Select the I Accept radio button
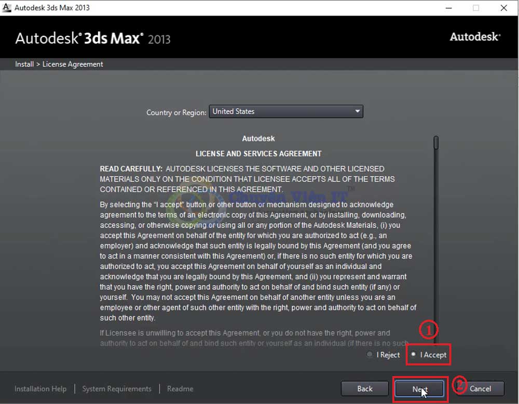The image size is (519, 404). [x=414, y=354]
